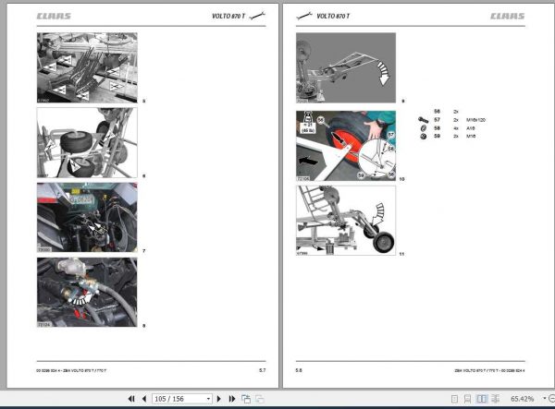Click the bale wrapper photo, figure 5
Viewport: 555px width, 409px height.
pos(87,67)
